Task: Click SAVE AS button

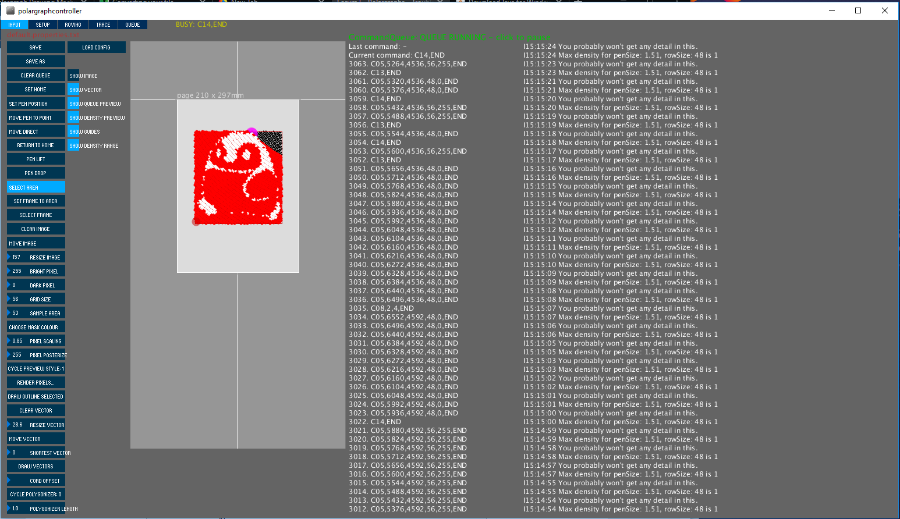Action: pos(36,61)
